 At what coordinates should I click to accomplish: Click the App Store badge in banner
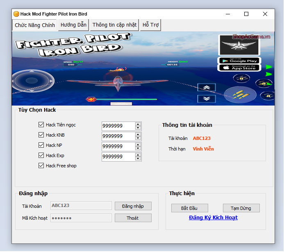pyautogui.click(x=239, y=68)
